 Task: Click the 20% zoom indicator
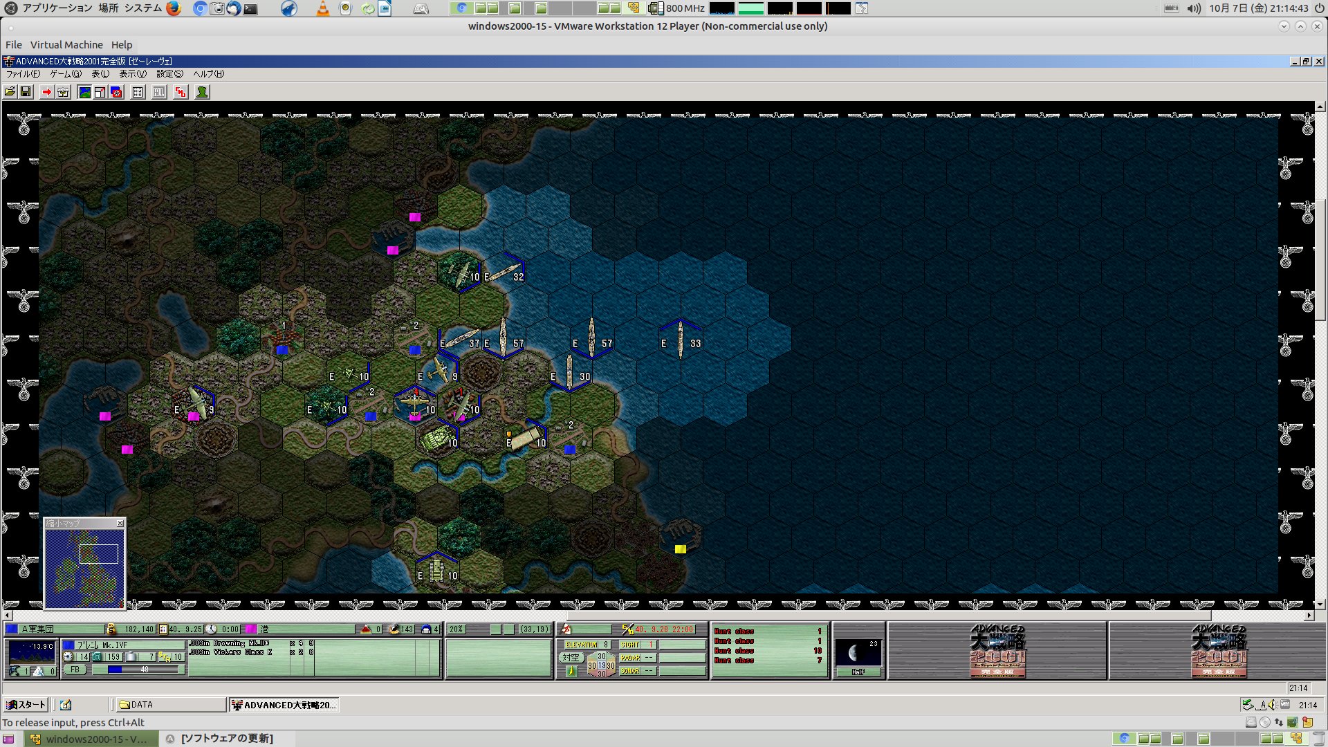pyautogui.click(x=456, y=629)
